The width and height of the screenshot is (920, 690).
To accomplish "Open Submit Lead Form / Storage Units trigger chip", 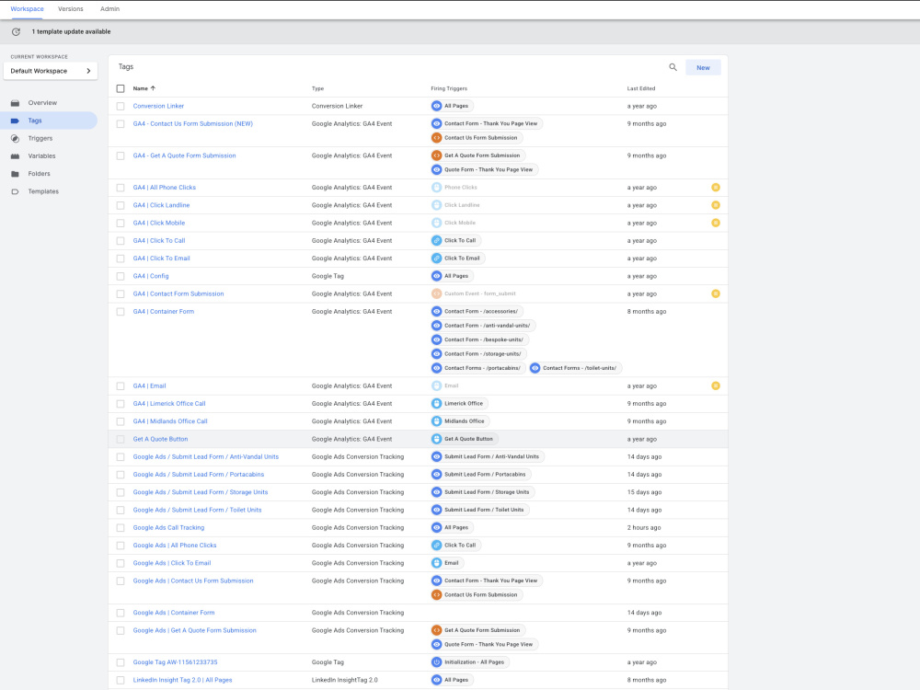I will point(483,492).
